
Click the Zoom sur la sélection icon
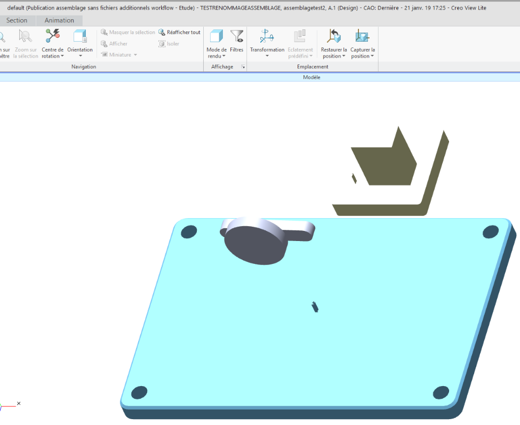pos(25,36)
